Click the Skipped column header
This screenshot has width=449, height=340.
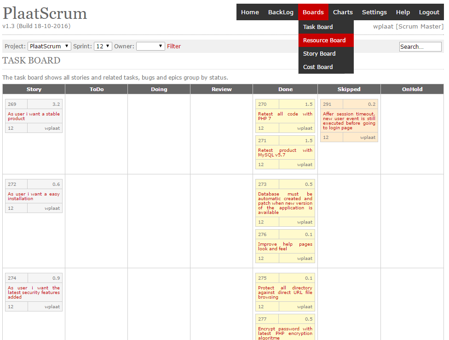pos(349,89)
